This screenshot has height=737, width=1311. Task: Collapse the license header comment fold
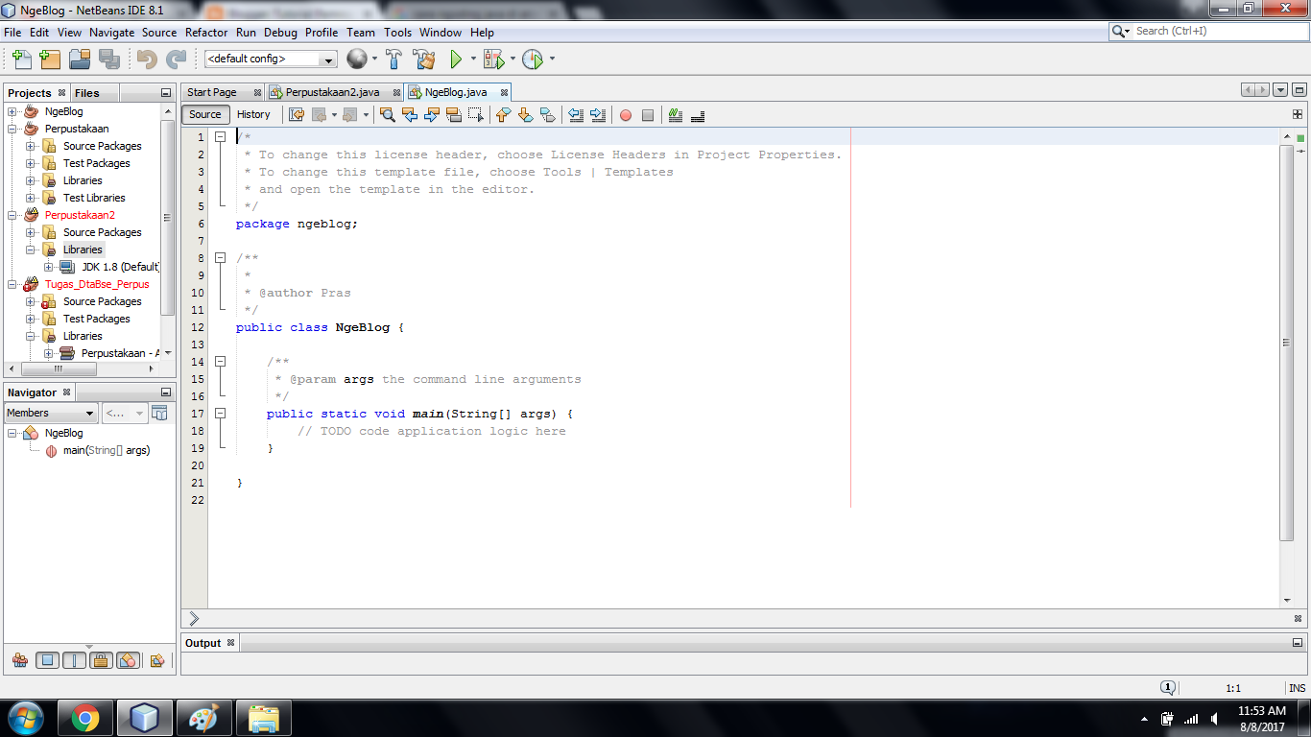click(221, 136)
